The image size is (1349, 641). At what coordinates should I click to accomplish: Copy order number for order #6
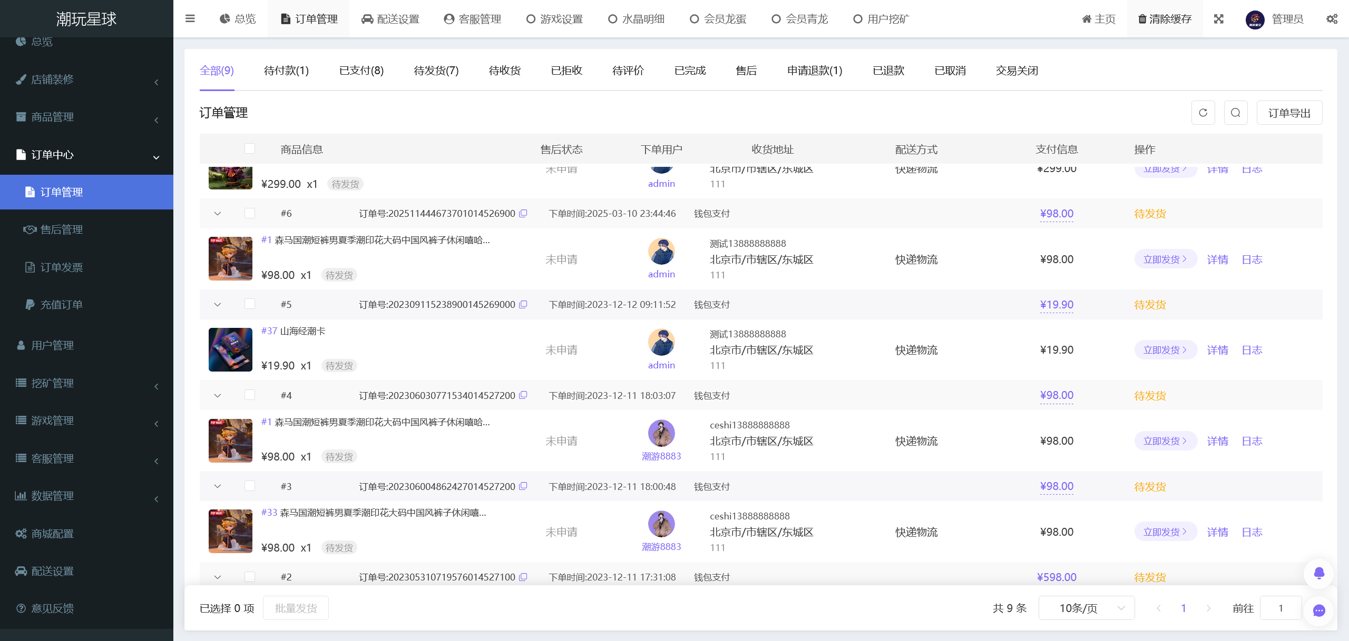[x=522, y=214]
